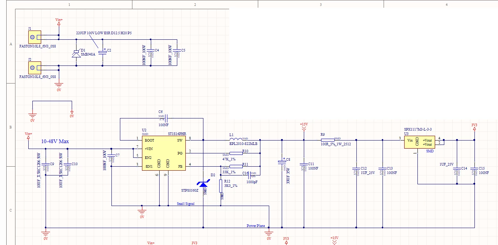Click the '47K_1%' resistor value

pyautogui.click(x=229, y=159)
